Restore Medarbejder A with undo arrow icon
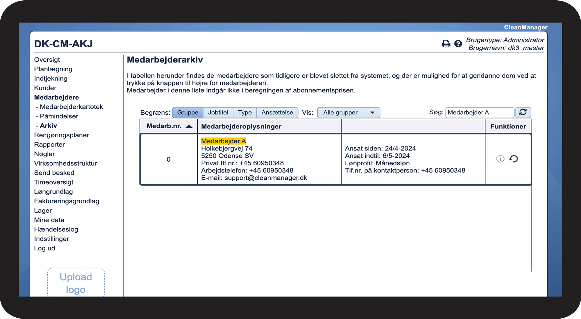 [x=513, y=159]
